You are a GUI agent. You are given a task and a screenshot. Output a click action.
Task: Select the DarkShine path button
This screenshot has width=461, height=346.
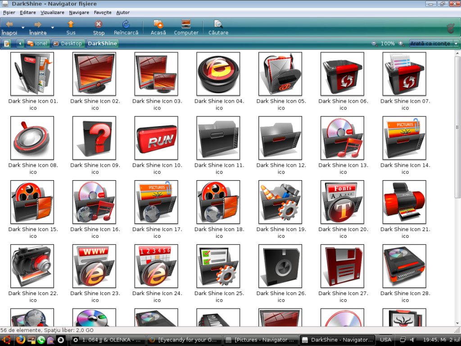pyautogui.click(x=102, y=44)
